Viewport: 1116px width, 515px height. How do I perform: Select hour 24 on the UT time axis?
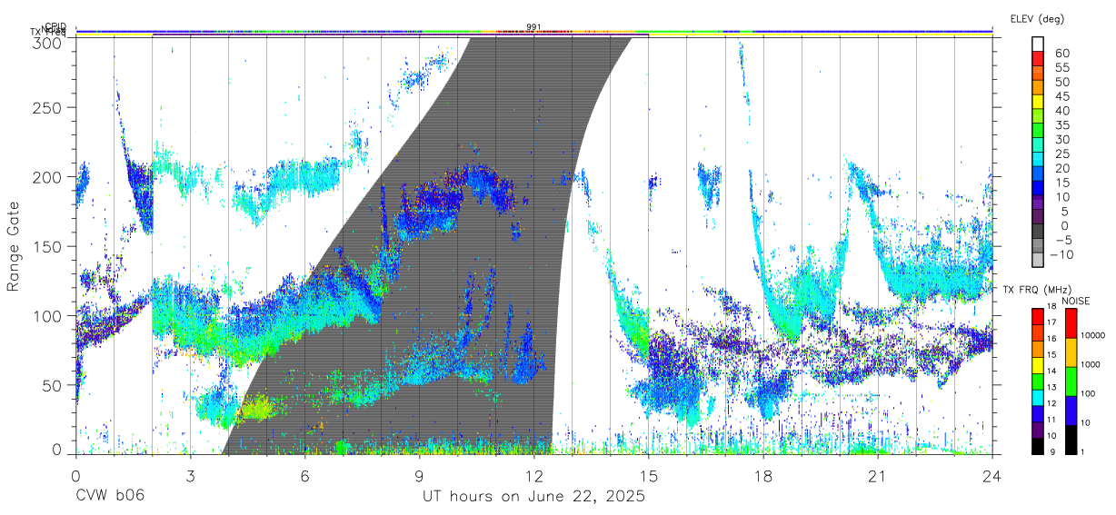[x=991, y=475]
